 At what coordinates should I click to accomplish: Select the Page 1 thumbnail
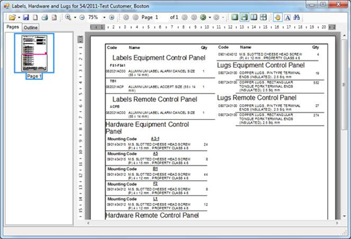[34, 53]
